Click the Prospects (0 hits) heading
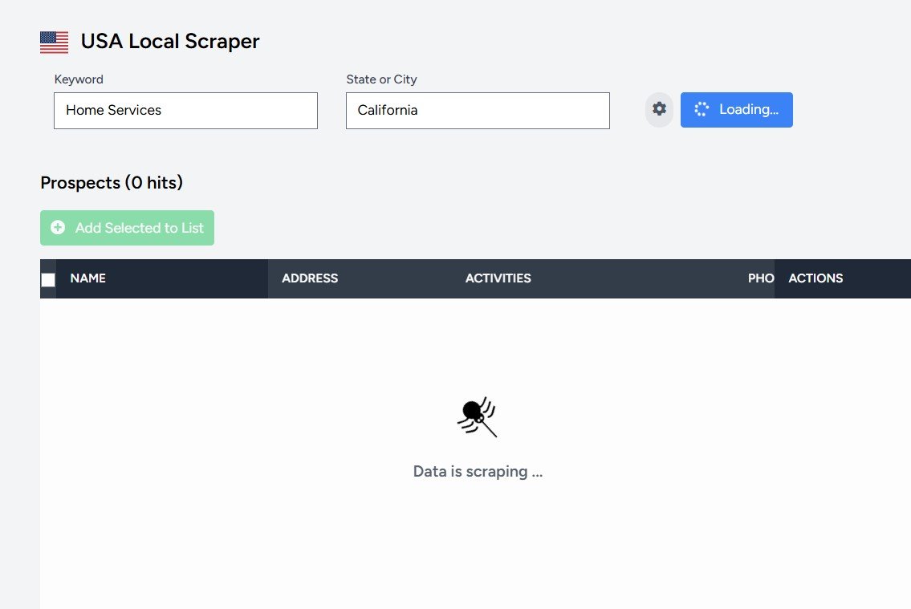 pyautogui.click(x=112, y=183)
